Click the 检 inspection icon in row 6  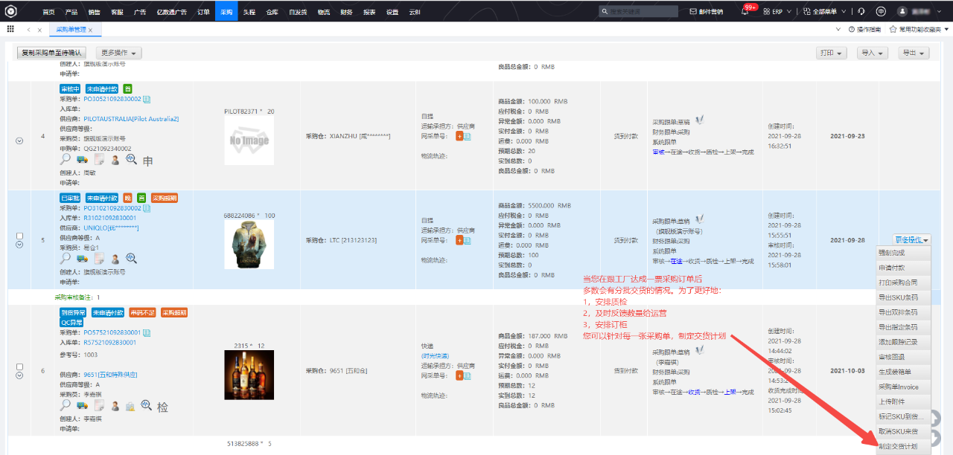coord(162,407)
